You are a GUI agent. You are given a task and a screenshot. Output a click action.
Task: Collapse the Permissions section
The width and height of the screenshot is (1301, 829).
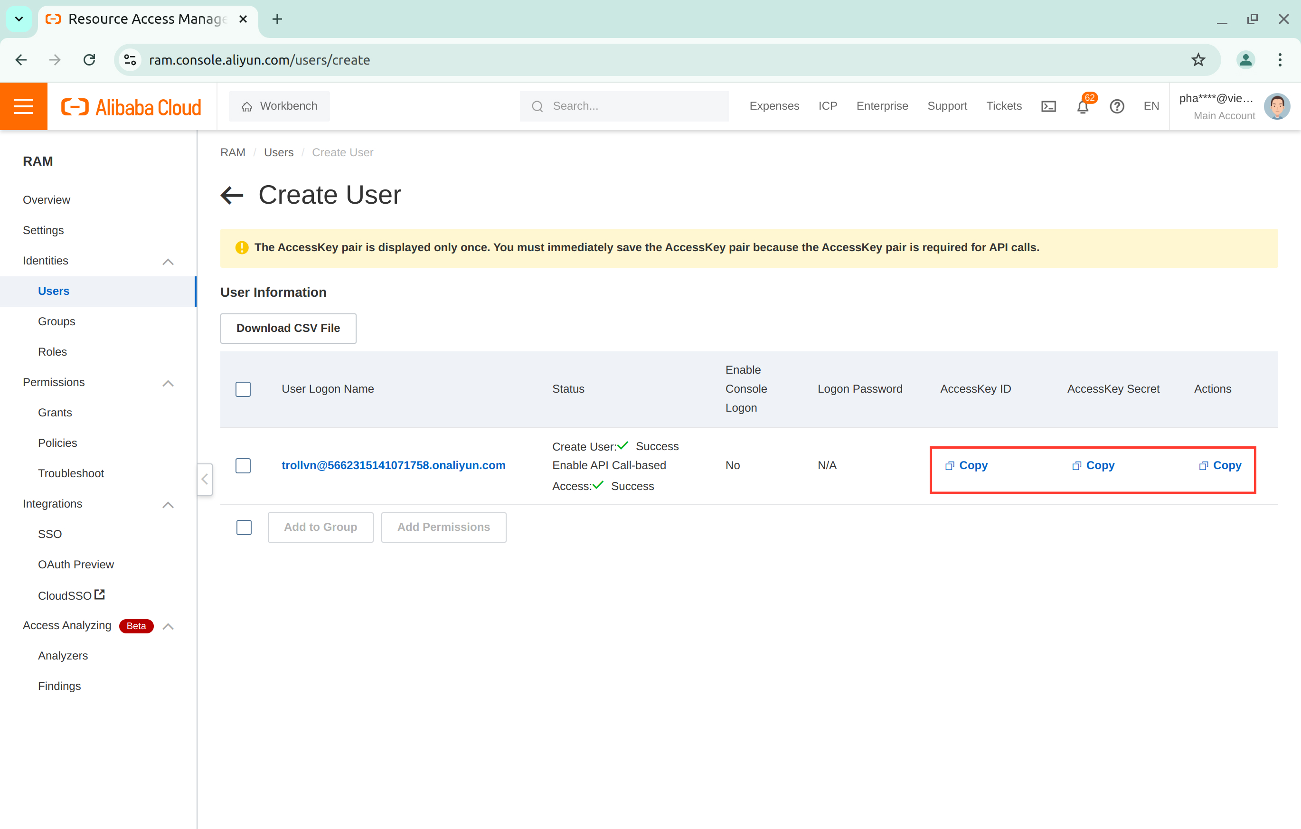[168, 383]
